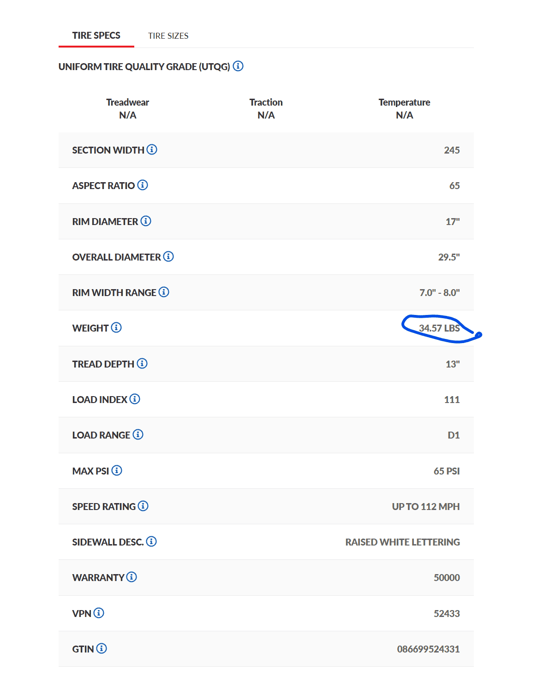Viewport: 544px width, 688px height.
Task: Switch to the Tire Sizes tab
Action: click(x=168, y=36)
